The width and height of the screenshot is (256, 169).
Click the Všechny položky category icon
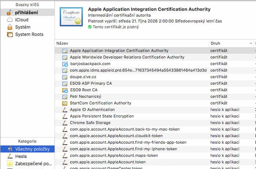click(x=10, y=149)
